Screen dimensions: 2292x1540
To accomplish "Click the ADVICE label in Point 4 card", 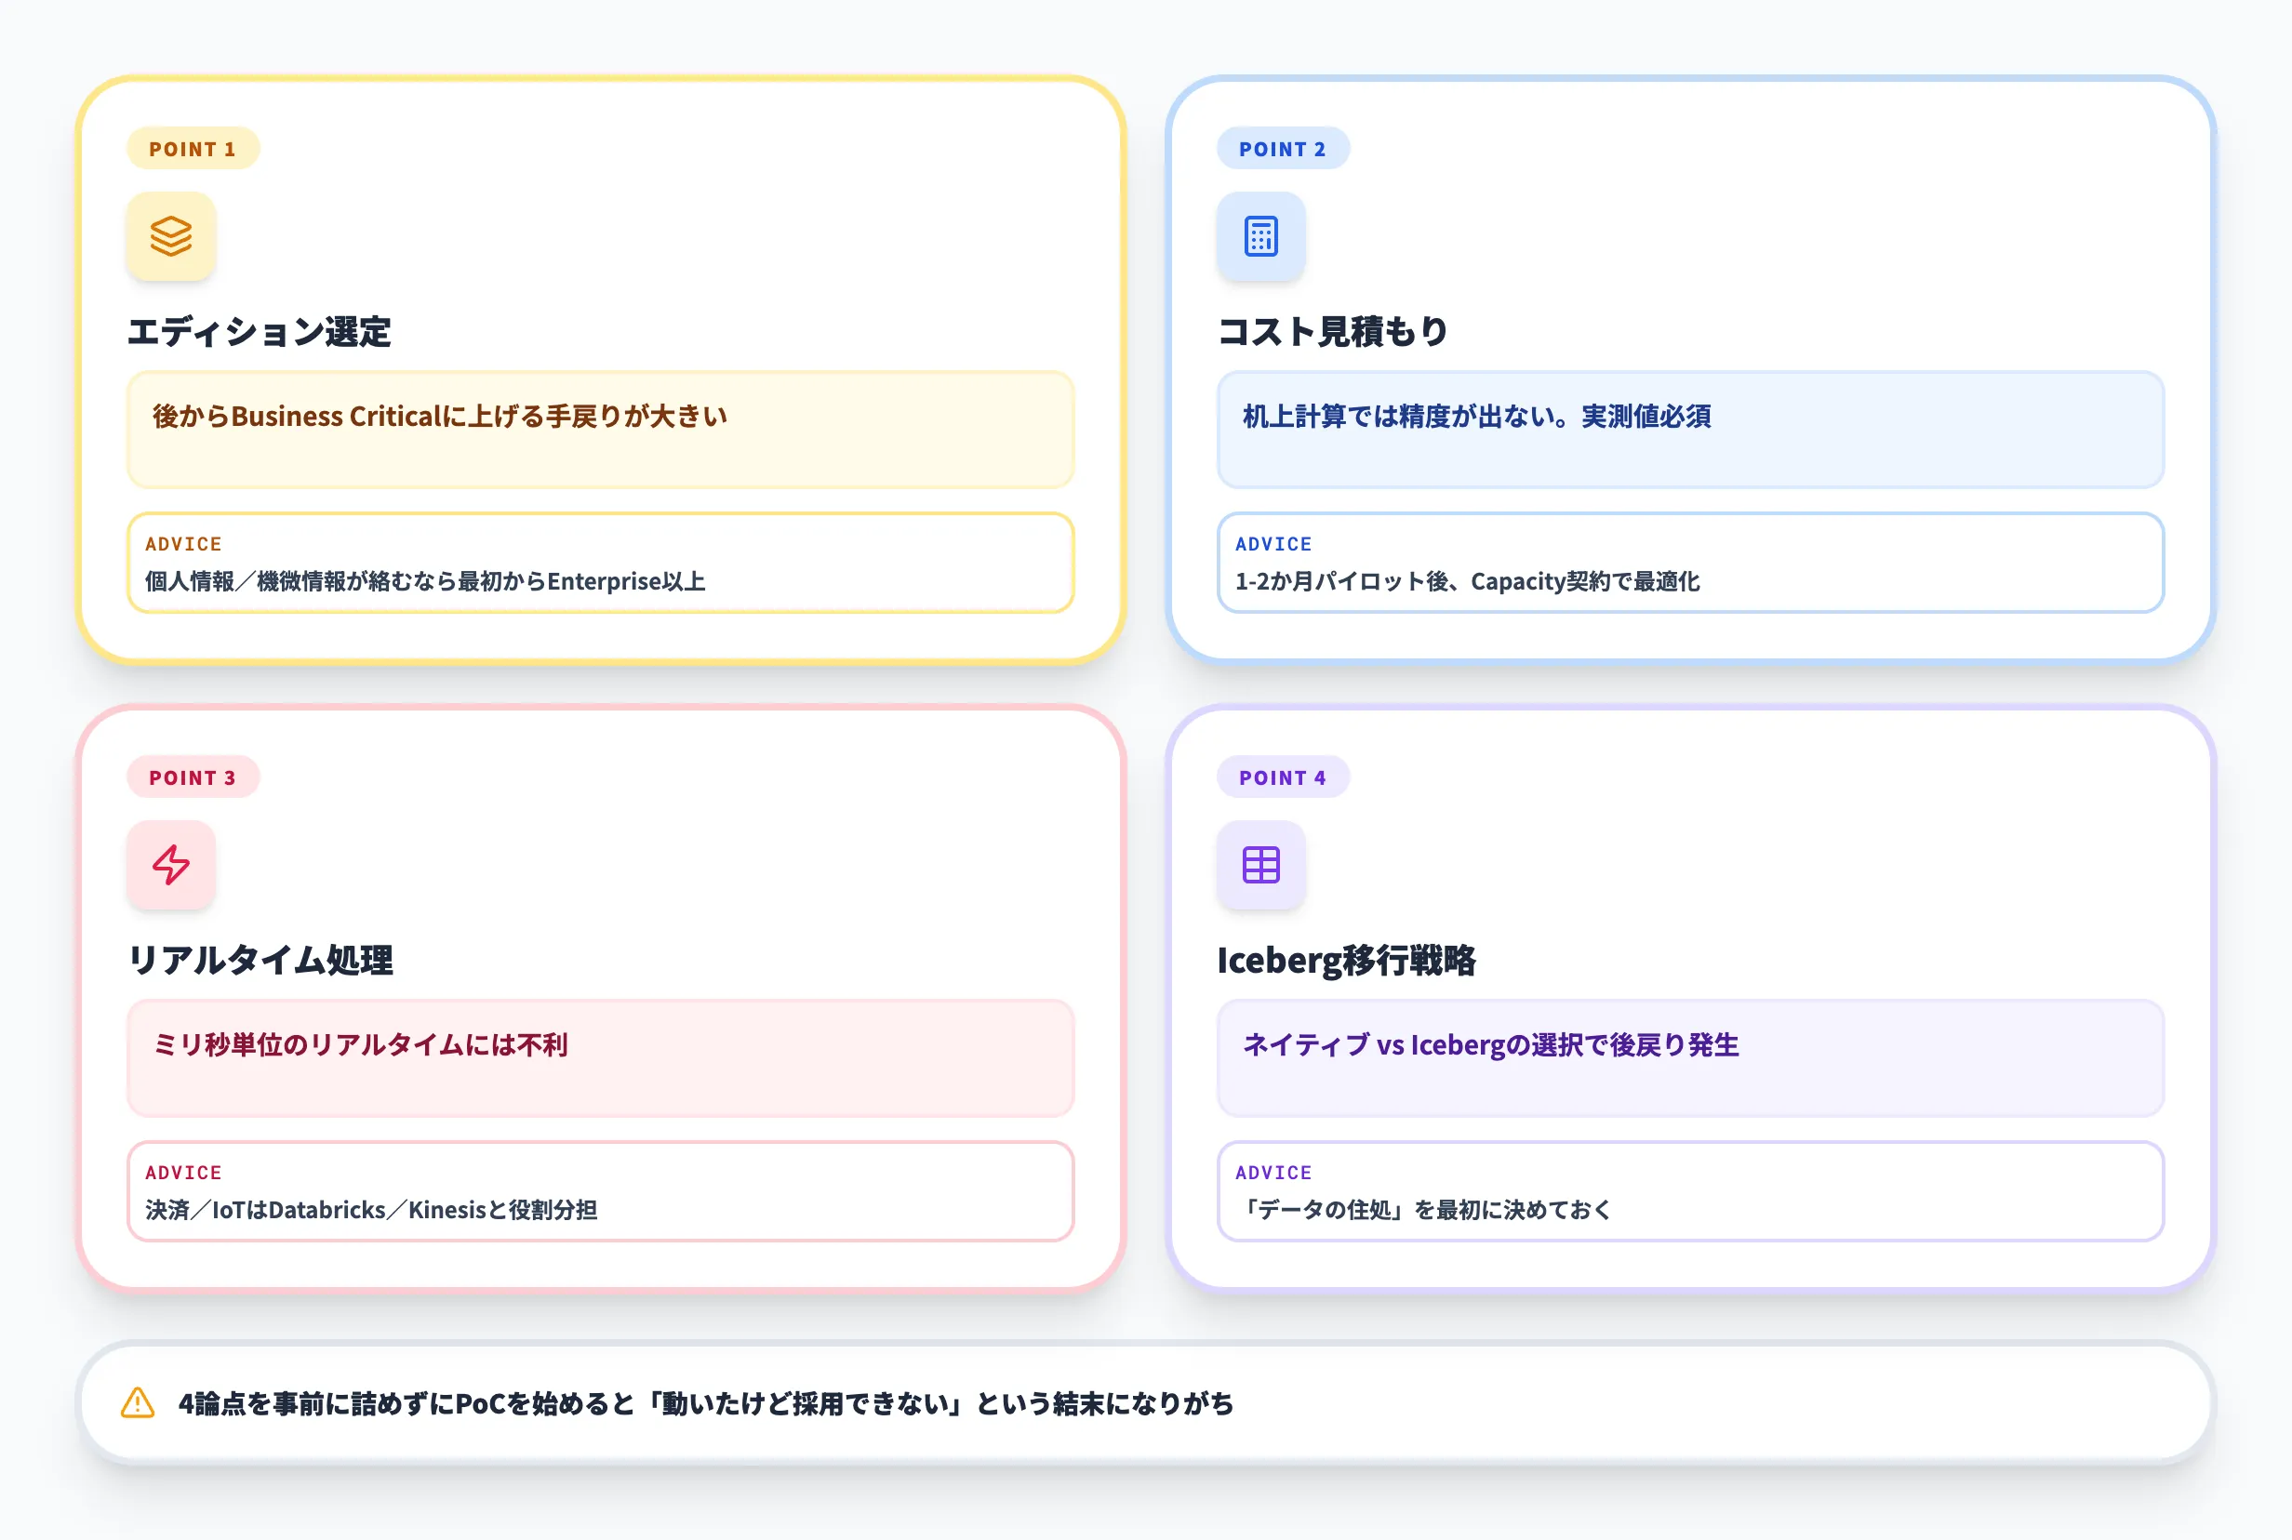I will 1273,1172.
